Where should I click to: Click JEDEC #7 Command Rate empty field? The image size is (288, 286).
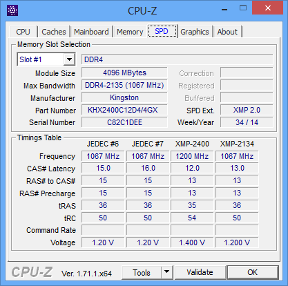(148, 230)
